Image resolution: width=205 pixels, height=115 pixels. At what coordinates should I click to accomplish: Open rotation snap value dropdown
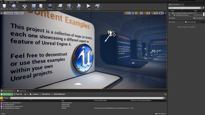coord(148,13)
